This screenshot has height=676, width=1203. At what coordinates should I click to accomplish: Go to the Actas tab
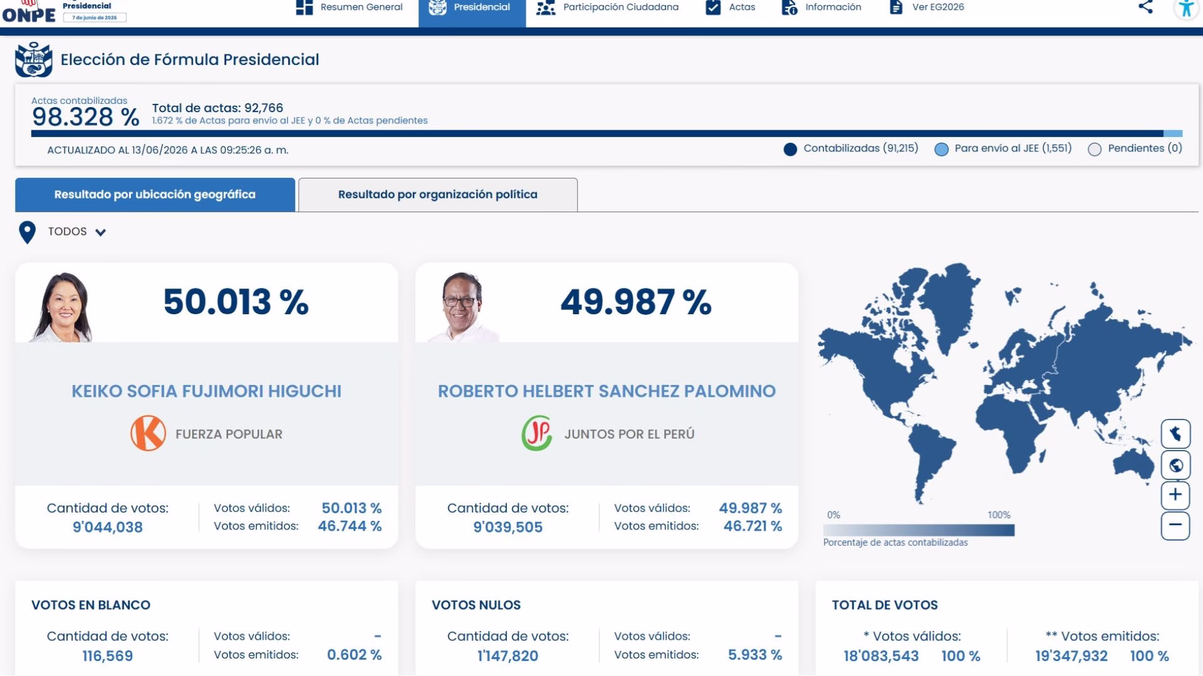coord(731,8)
